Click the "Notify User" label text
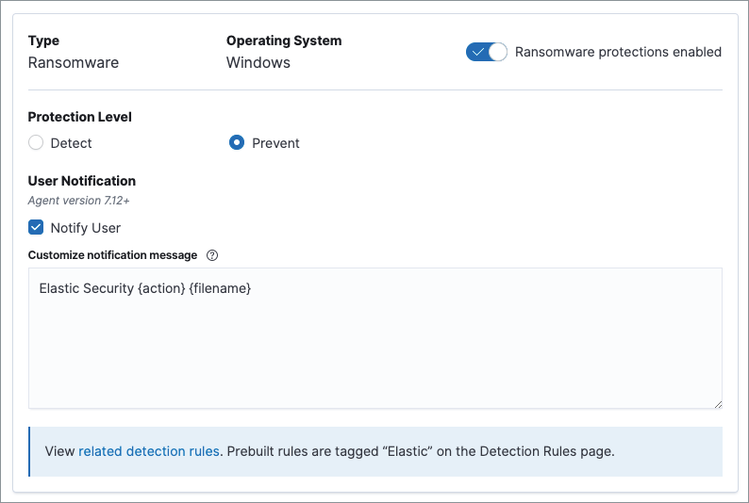749x503 pixels. [x=85, y=227]
